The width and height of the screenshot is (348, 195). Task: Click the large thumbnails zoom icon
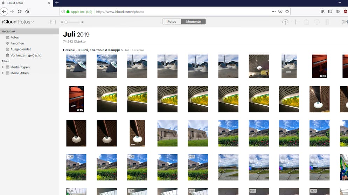click(82, 22)
